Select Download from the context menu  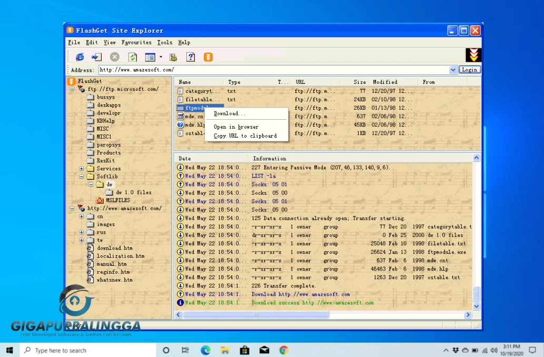coord(229,113)
